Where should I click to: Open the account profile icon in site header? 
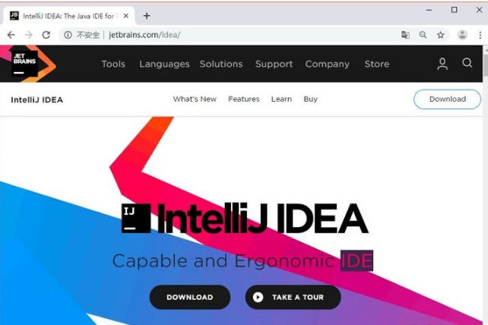pyautogui.click(x=442, y=64)
